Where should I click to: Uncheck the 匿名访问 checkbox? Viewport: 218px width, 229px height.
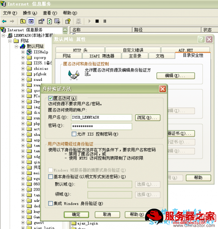tap(51, 98)
